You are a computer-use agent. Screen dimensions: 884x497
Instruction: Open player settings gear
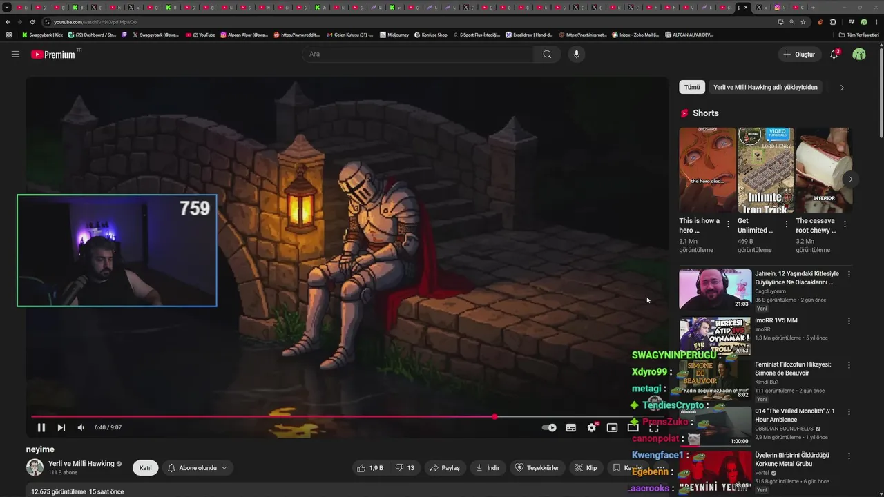592,427
